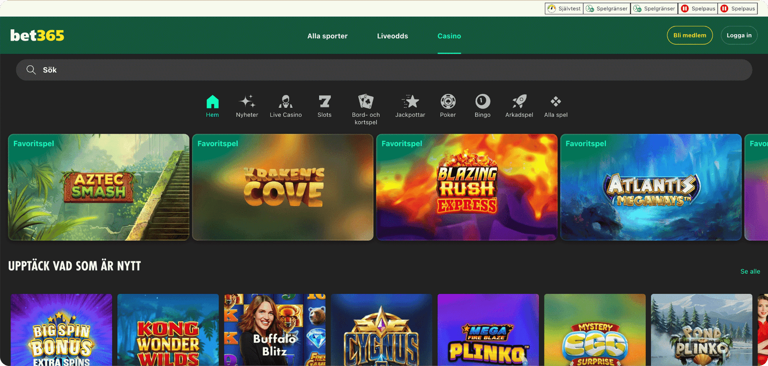Click the bet365 logo

(x=37, y=36)
